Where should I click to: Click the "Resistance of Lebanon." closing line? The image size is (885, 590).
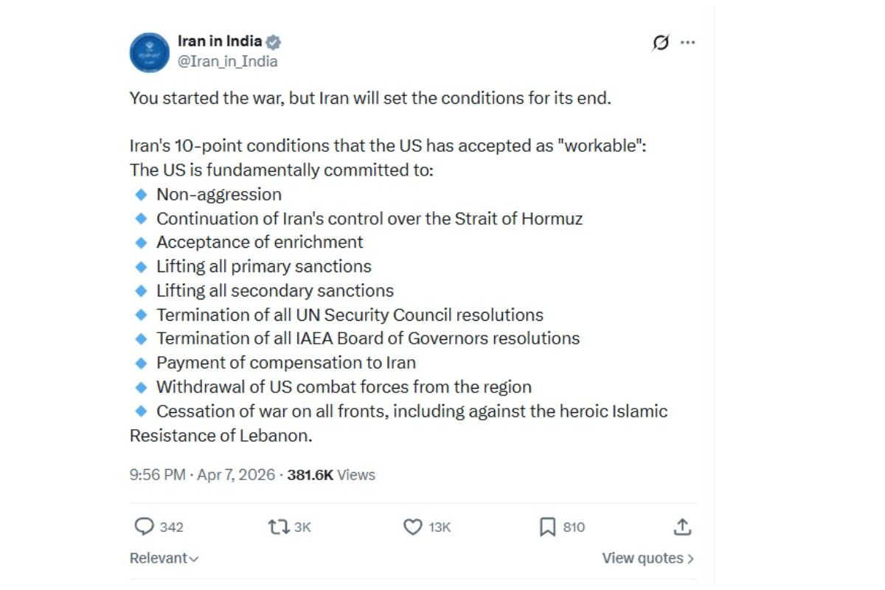pos(221,435)
